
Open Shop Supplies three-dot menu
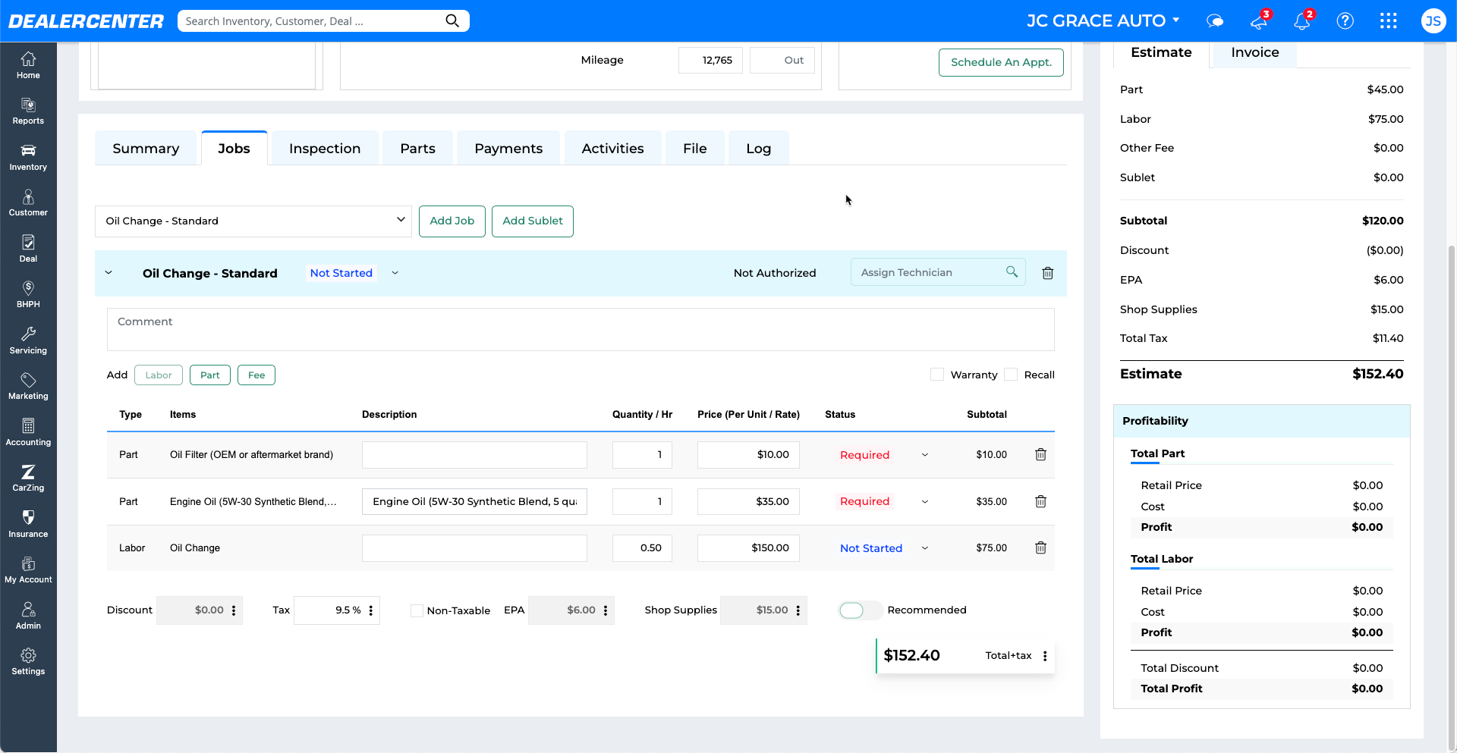(x=798, y=610)
